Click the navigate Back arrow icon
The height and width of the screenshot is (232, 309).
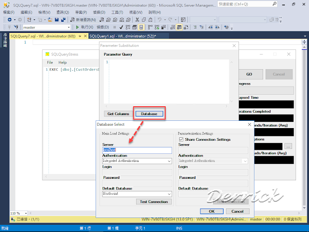pyautogui.click(x=10, y=19)
